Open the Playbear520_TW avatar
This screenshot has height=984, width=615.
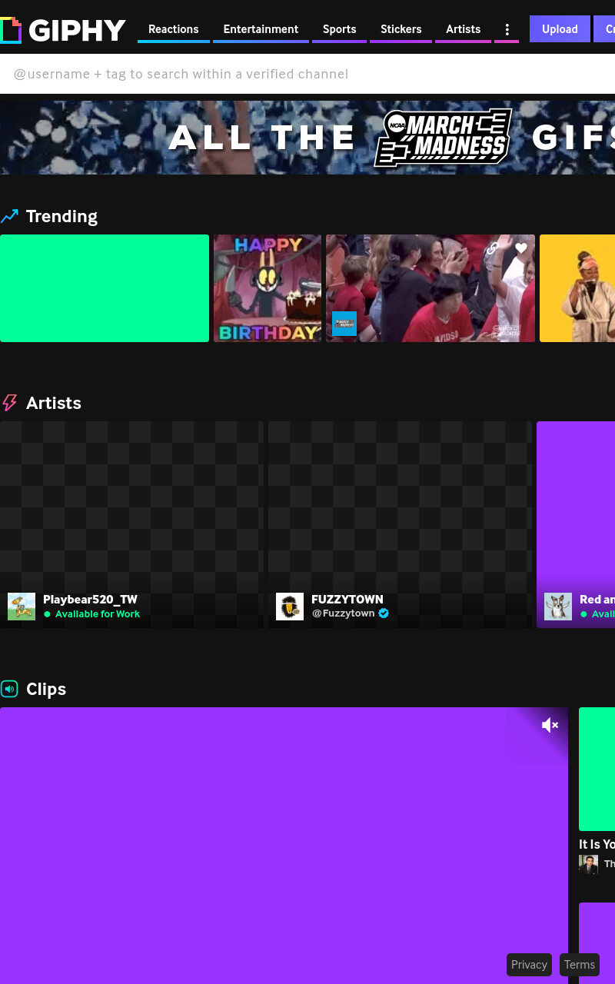pos(22,607)
